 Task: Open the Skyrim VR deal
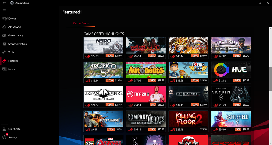point(231,97)
